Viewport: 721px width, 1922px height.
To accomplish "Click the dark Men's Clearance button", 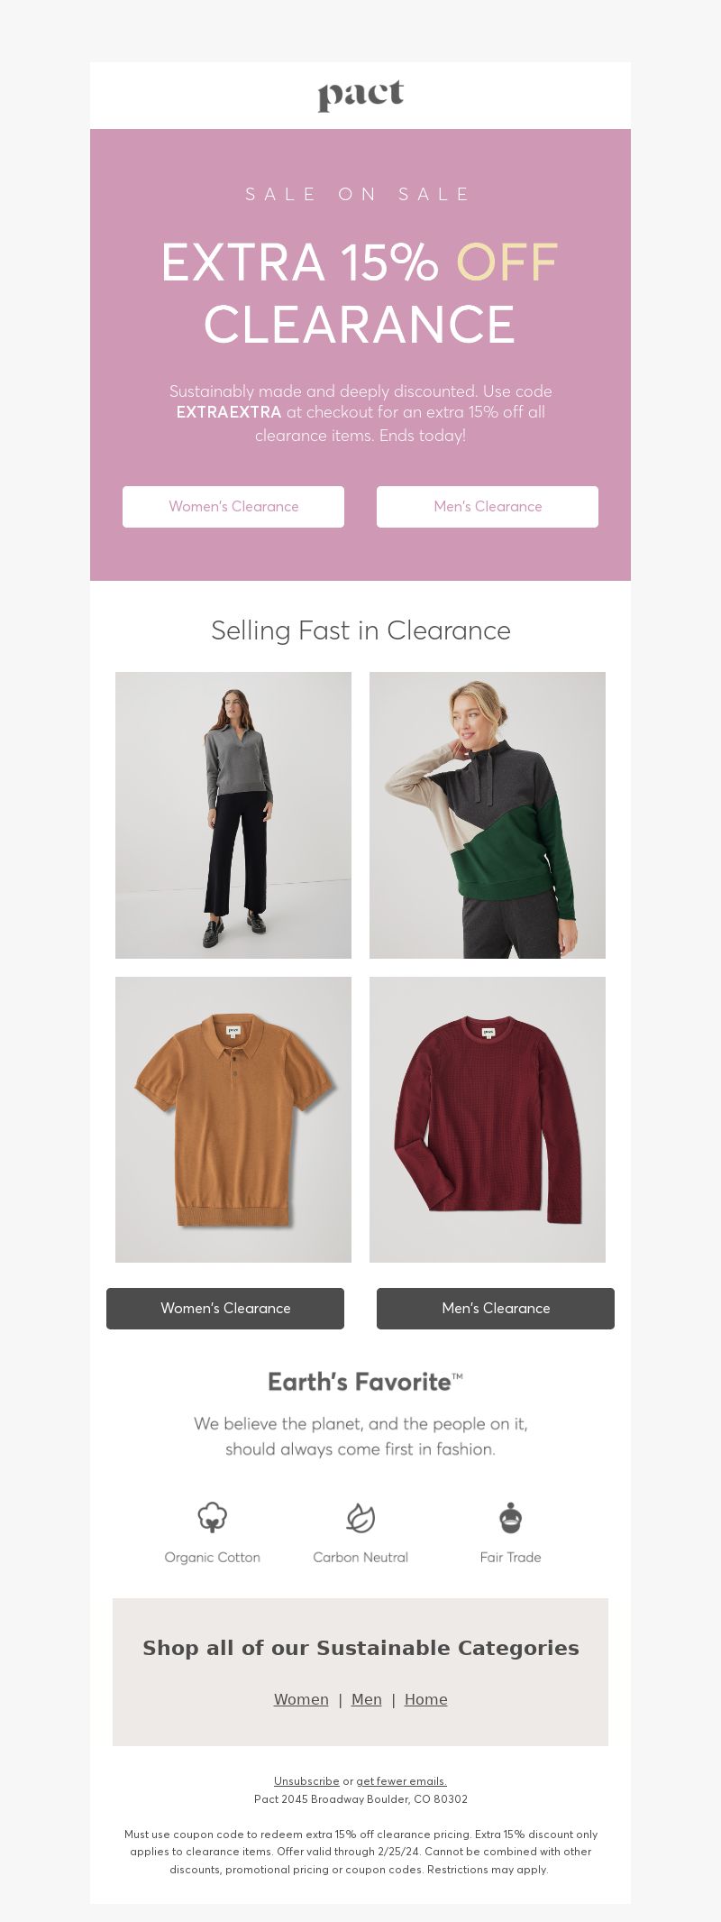I will (496, 1309).
